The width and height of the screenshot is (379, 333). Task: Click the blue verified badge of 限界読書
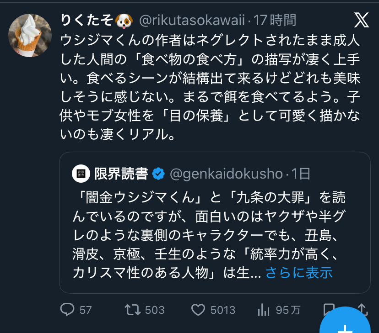(158, 174)
